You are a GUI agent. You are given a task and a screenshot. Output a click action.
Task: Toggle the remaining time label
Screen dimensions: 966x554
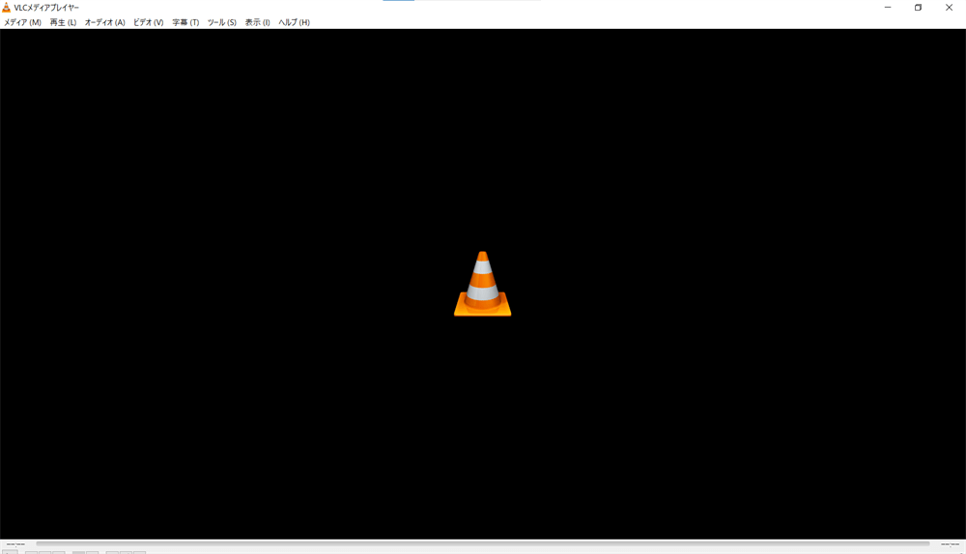click(950, 544)
